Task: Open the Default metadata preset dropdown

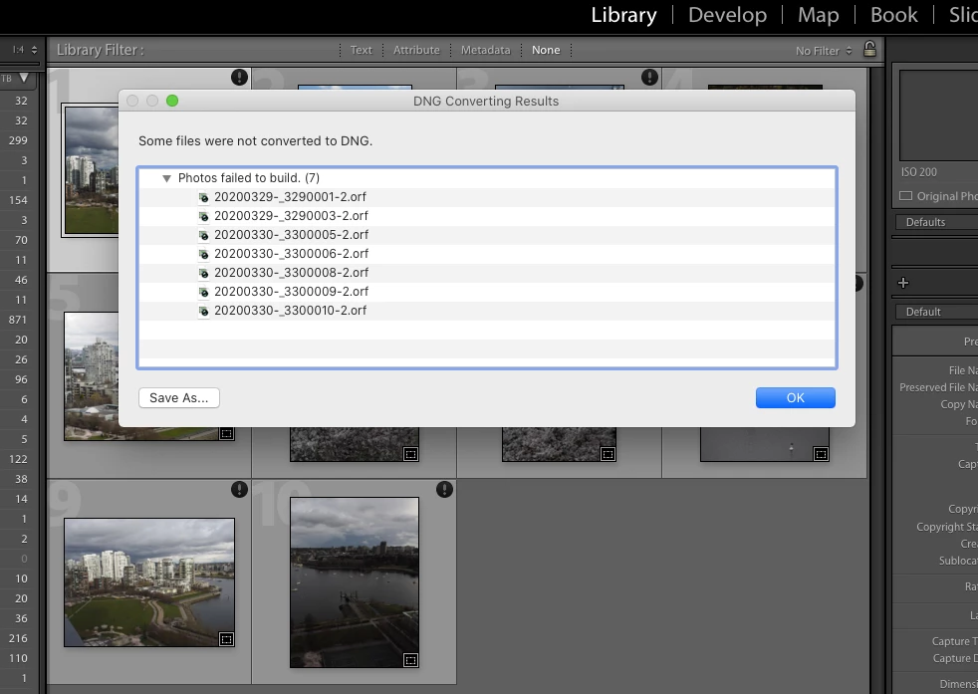Action: 937,312
